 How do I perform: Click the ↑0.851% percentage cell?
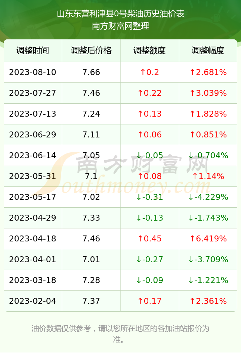tap(208, 134)
